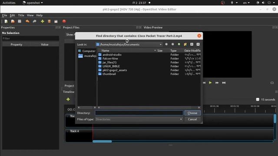
Task: Click the timeline zoom slider handle
Action: (x=258, y=99)
